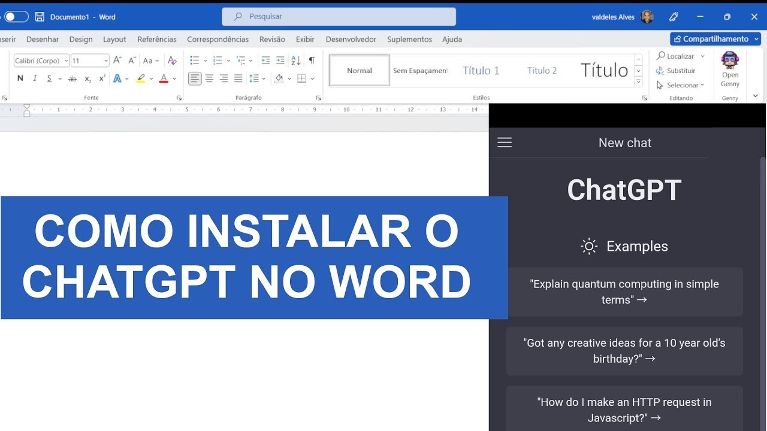The width and height of the screenshot is (767, 431).
Task: Click the sort A-Z icon
Action: [295, 60]
